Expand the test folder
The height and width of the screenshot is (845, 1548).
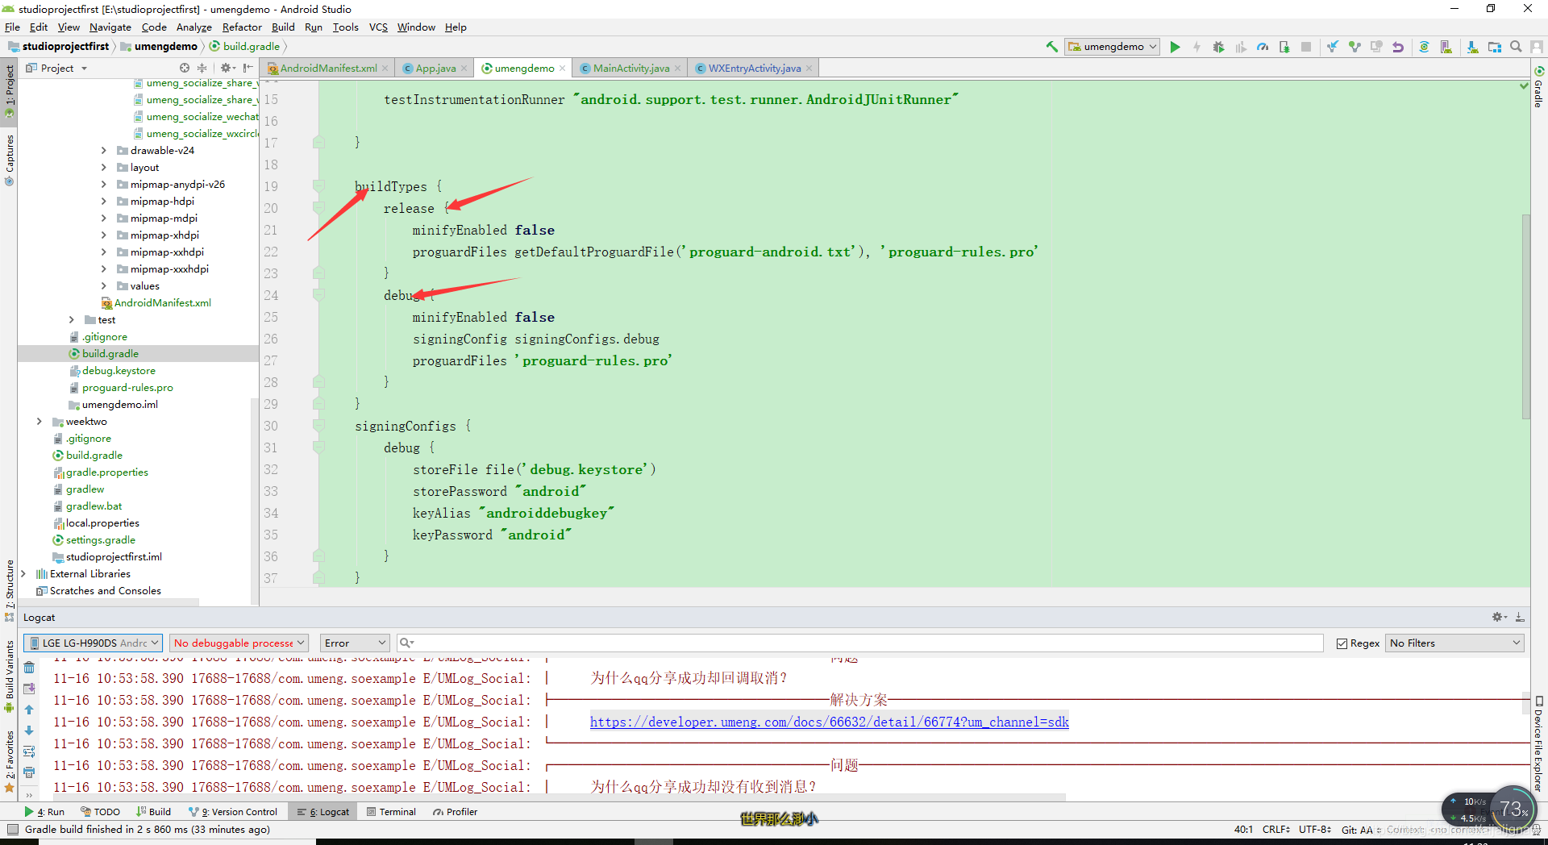coord(72,320)
